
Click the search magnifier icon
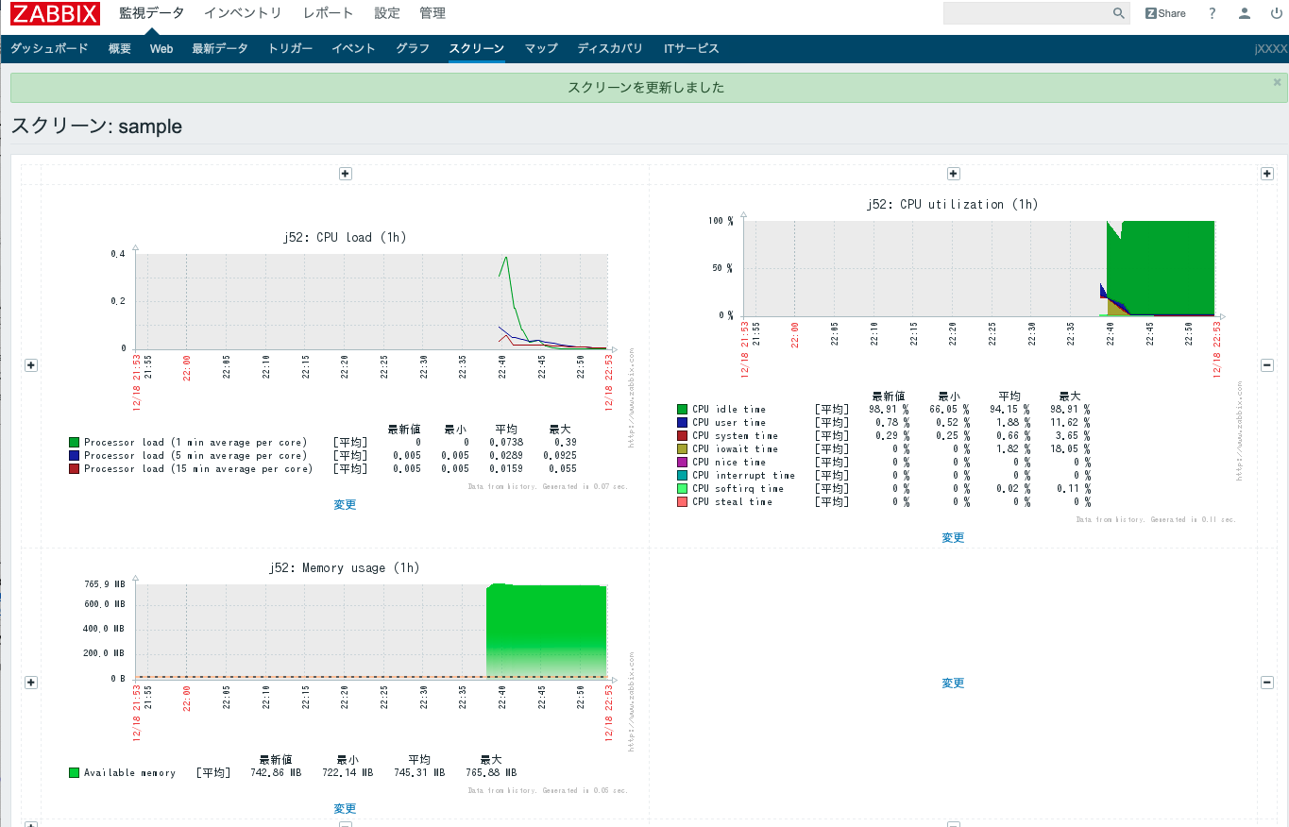(1118, 13)
